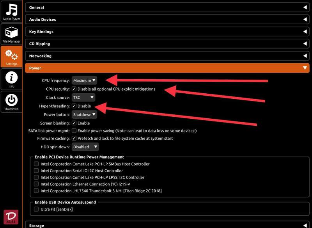312x228 pixels.
Task: Toggle the Hyper-threading Disable checkbox
Action: (74, 106)
